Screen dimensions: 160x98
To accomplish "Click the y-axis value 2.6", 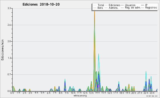I will click(x=9, y=25).
